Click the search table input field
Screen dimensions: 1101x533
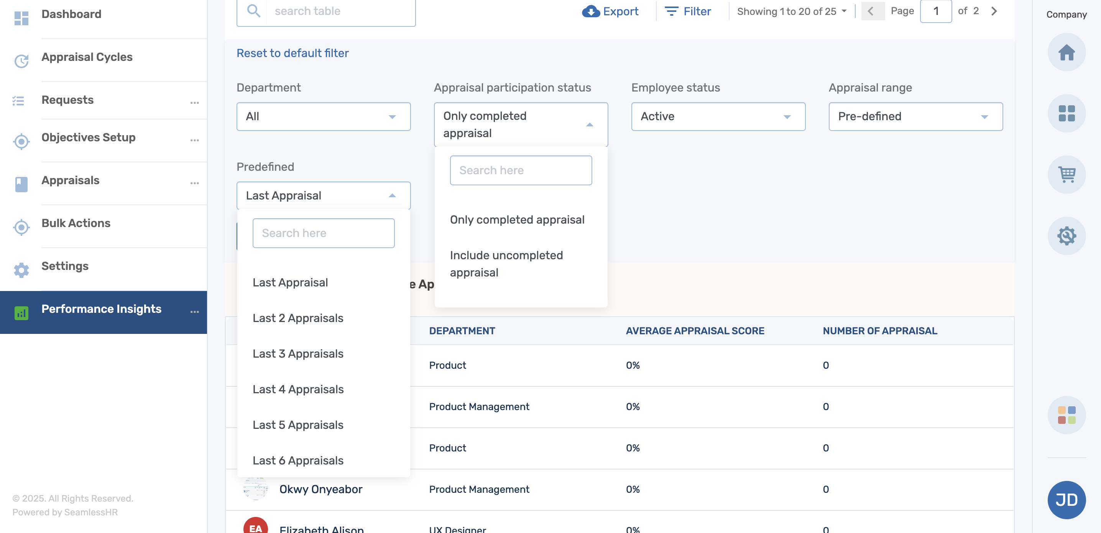pos(340,11)
